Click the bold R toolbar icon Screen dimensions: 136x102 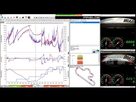tap(17, 17)
